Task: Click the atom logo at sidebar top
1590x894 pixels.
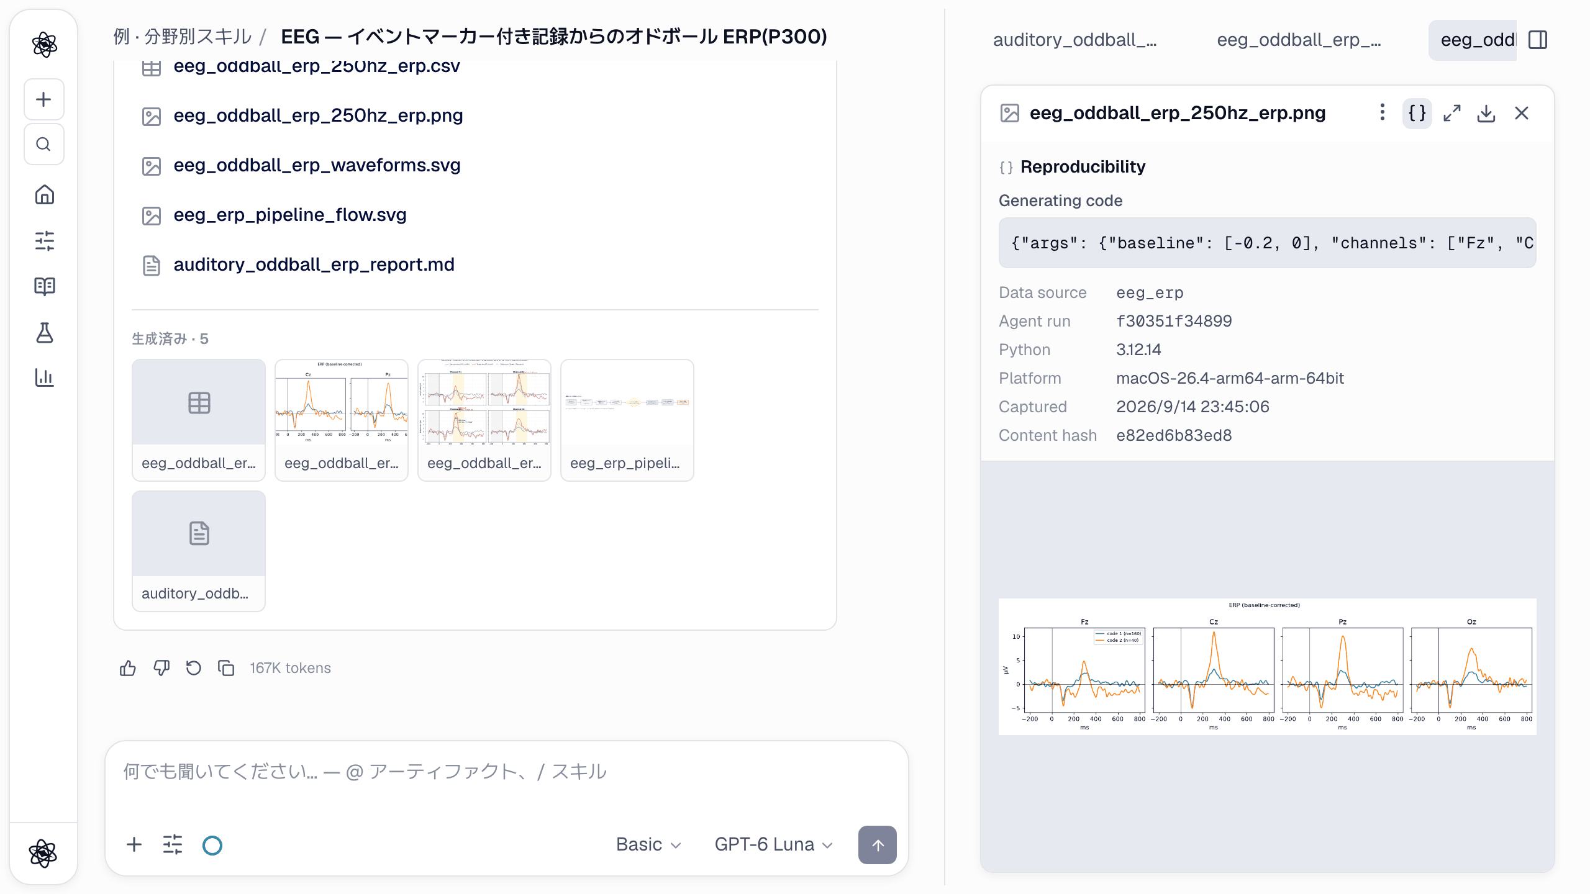Action: (44, 44)
